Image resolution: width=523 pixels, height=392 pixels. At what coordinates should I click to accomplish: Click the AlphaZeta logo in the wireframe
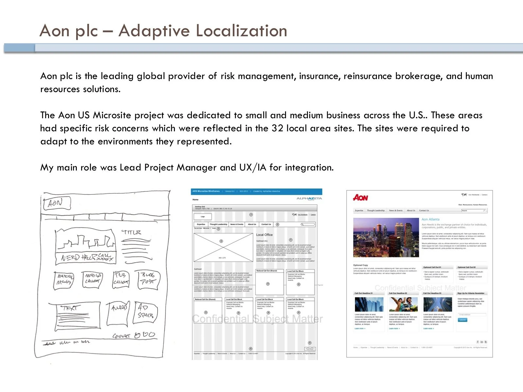[x=309, y=199]
